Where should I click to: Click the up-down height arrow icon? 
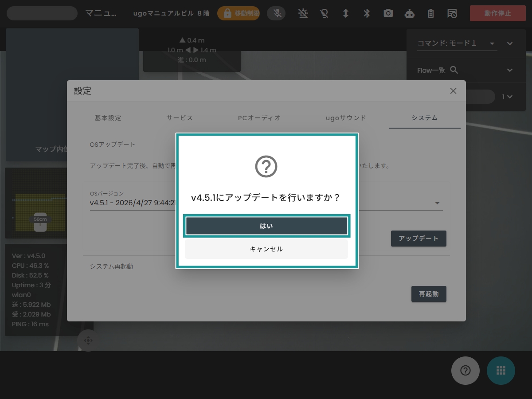(x=346, y=13)
